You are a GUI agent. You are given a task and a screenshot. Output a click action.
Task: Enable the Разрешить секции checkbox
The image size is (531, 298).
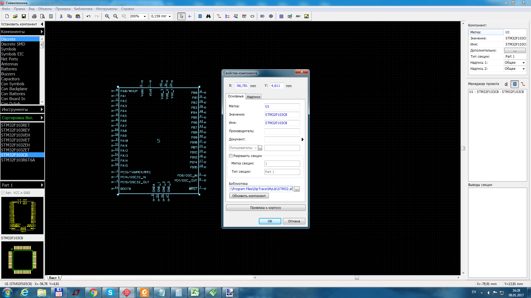(231, 156)
